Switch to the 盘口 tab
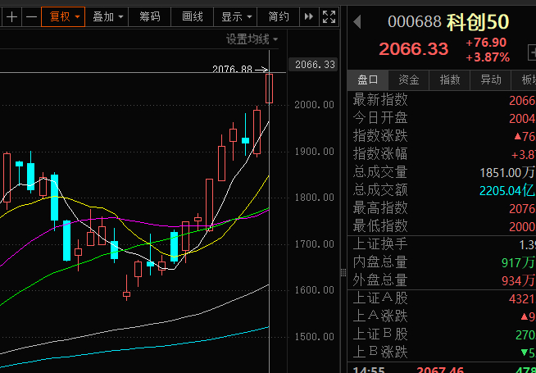 pyautogui.click(x=367, y=80)
